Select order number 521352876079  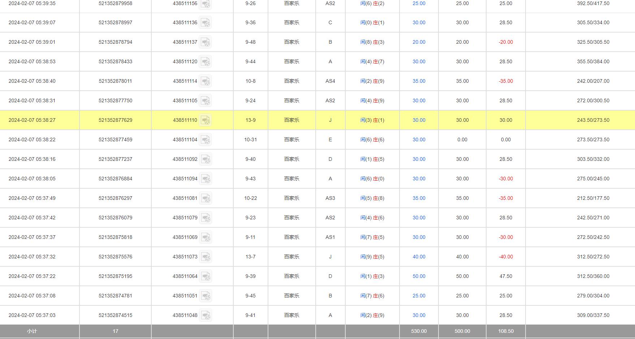[115, 218]
